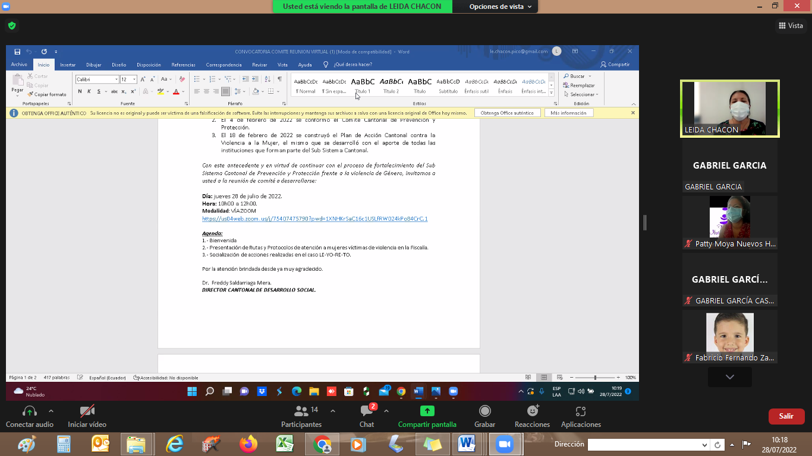Open Firefox from the Windows taskbar
This screenshot has height=456, width=812.
pos(248,444)
